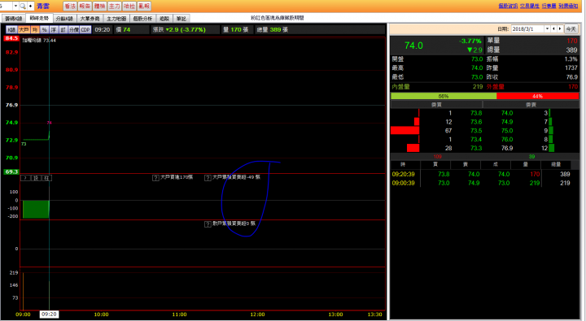
Task: Click the 行事曆 link
Action: (549, 6)
